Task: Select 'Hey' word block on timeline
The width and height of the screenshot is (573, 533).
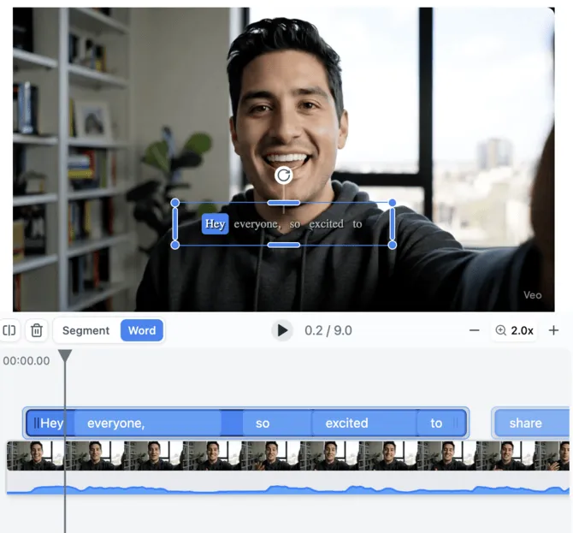Action: [51, 423]
